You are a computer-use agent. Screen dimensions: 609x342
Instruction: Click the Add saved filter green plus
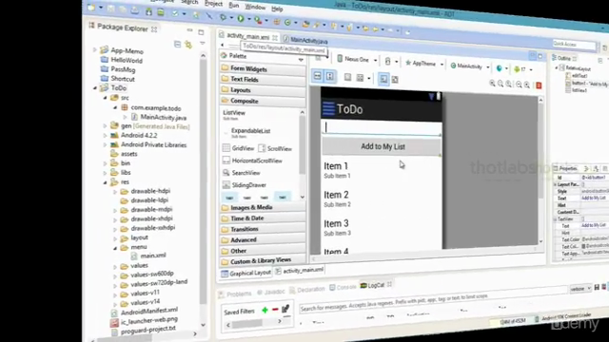(265, 310)
